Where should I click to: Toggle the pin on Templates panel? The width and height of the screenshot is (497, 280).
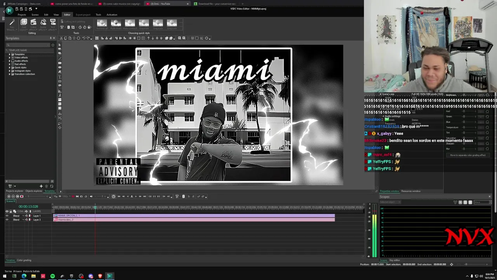50,38
